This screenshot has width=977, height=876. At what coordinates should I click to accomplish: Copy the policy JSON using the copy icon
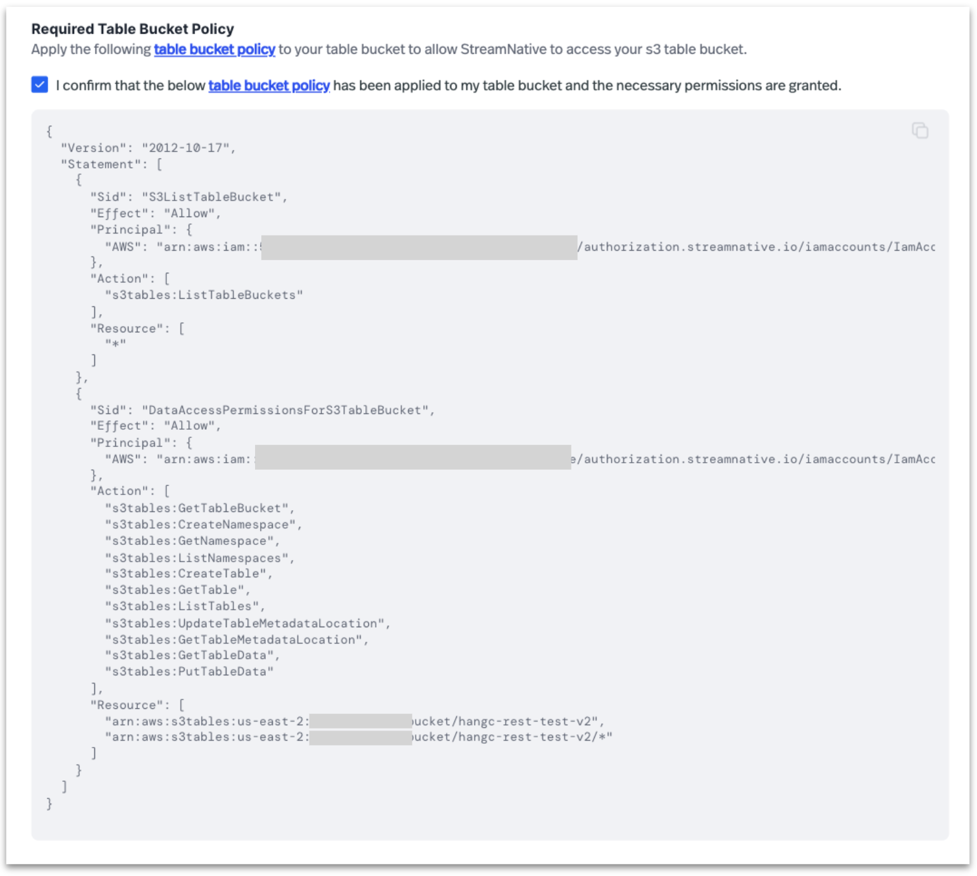(920, 130)
